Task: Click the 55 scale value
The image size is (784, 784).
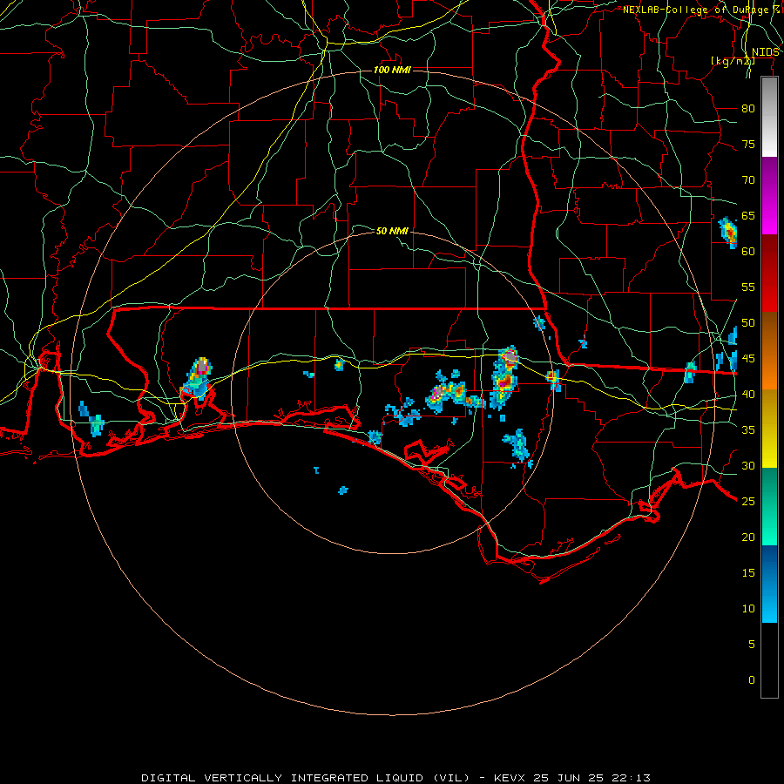Action: coord(748,287)
